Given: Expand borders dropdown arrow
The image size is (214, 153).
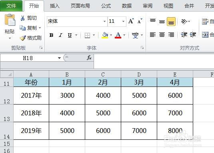Looking at the screenshot, I should click(x=94, y=35).
